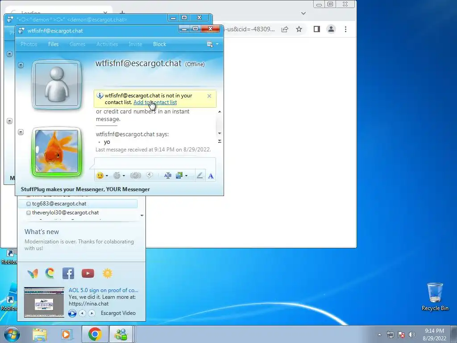Click the volume speaker tray icon
Viewport: 457px width, 343px height.
412,335
